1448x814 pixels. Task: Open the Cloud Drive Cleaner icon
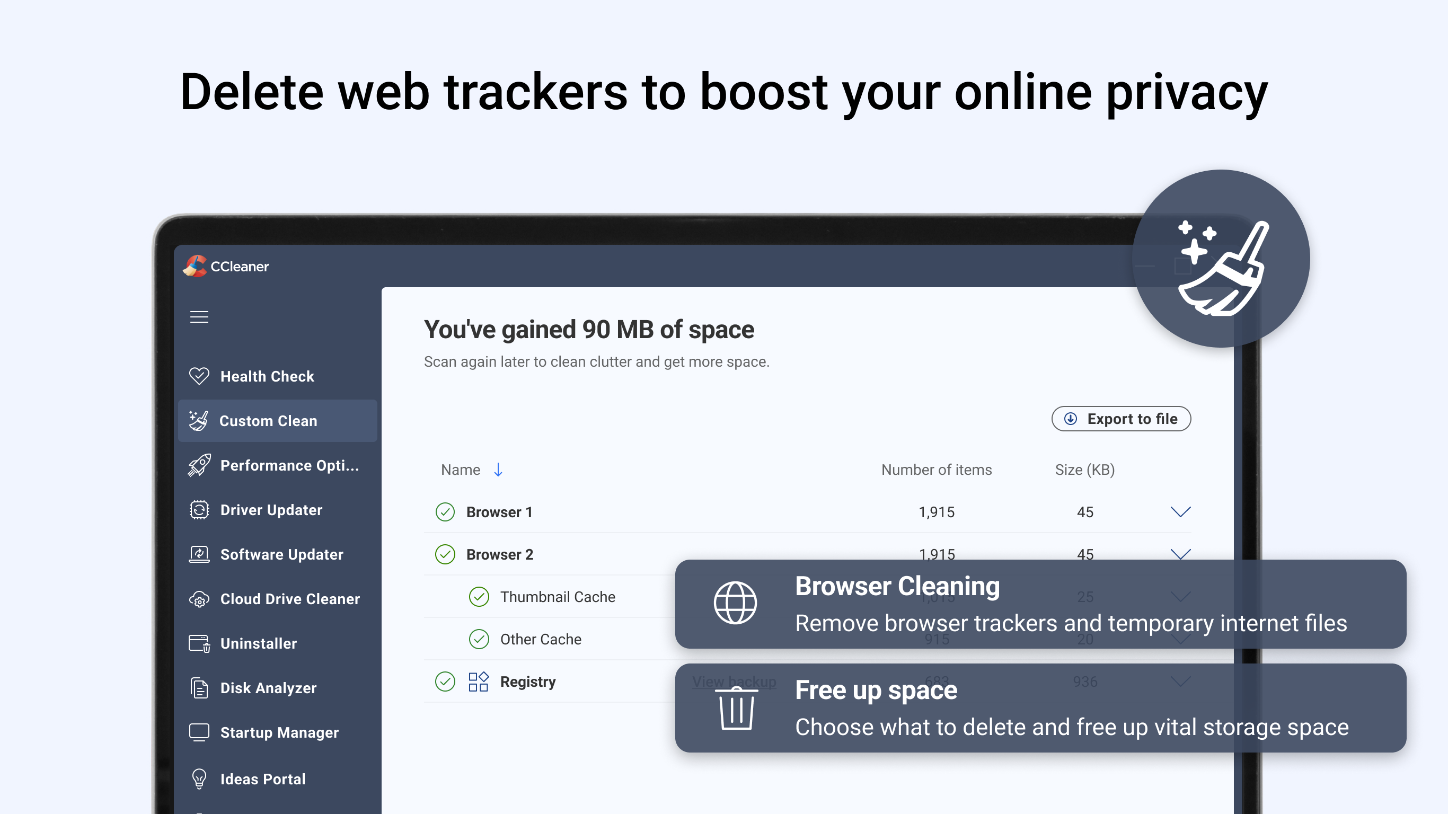pyautogui.click(x=199, y=599)
